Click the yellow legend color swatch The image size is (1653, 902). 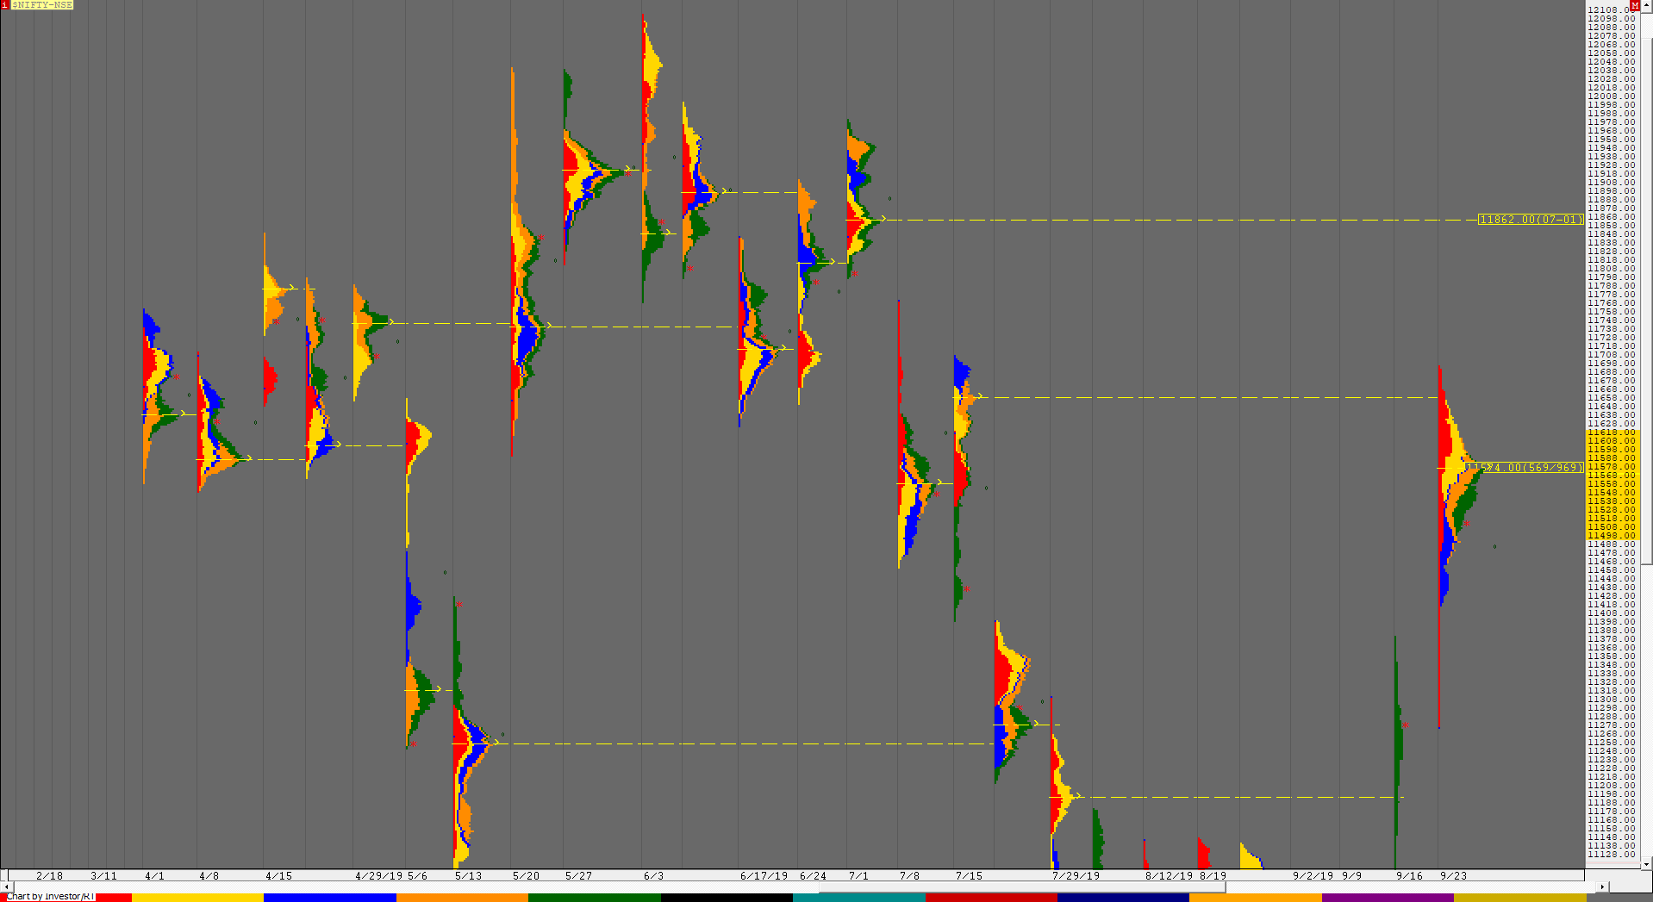point(197,898)
